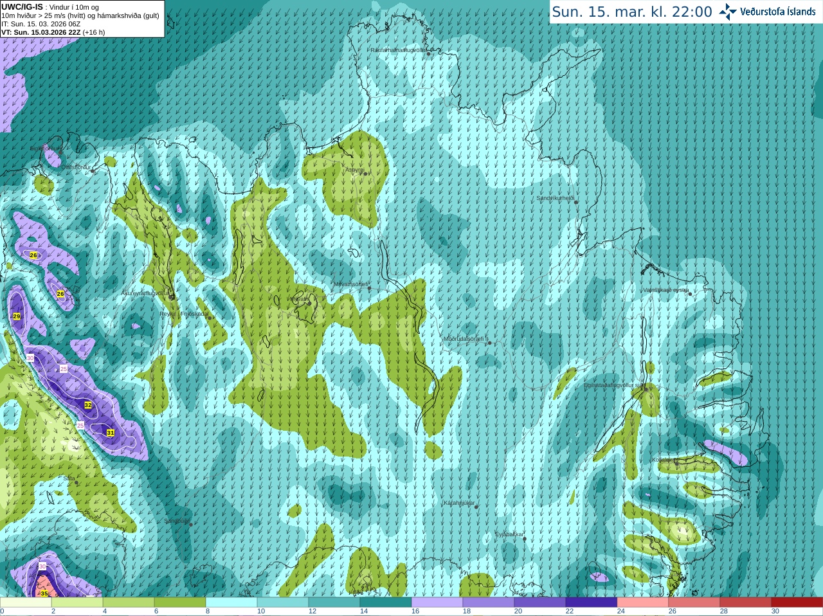This screenshot has width=823, height=616.
Task: Select the Sandbúðir station label
Action: (x=177, y=521)
